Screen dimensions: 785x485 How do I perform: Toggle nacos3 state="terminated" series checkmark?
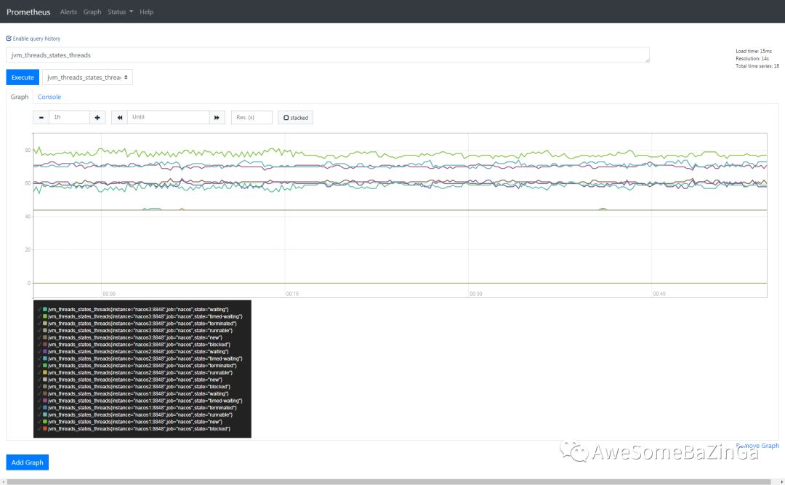click(39, 324)
